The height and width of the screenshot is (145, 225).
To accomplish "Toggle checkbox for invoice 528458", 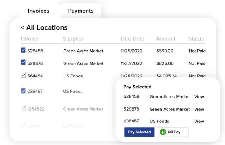I will point(23,50).
